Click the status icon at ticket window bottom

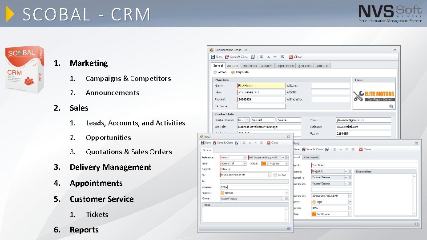tap(416, 224)
